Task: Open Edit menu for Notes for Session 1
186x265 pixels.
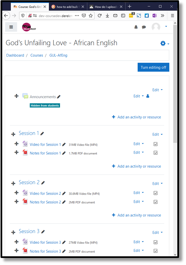Action: pyautogui.click(x=139, y=152)
